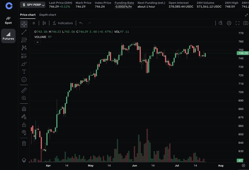Image resolution: width=249 pixels, height=170 pixels.
Task: Open chart settings gear
Action: click(x=229, y=23)
